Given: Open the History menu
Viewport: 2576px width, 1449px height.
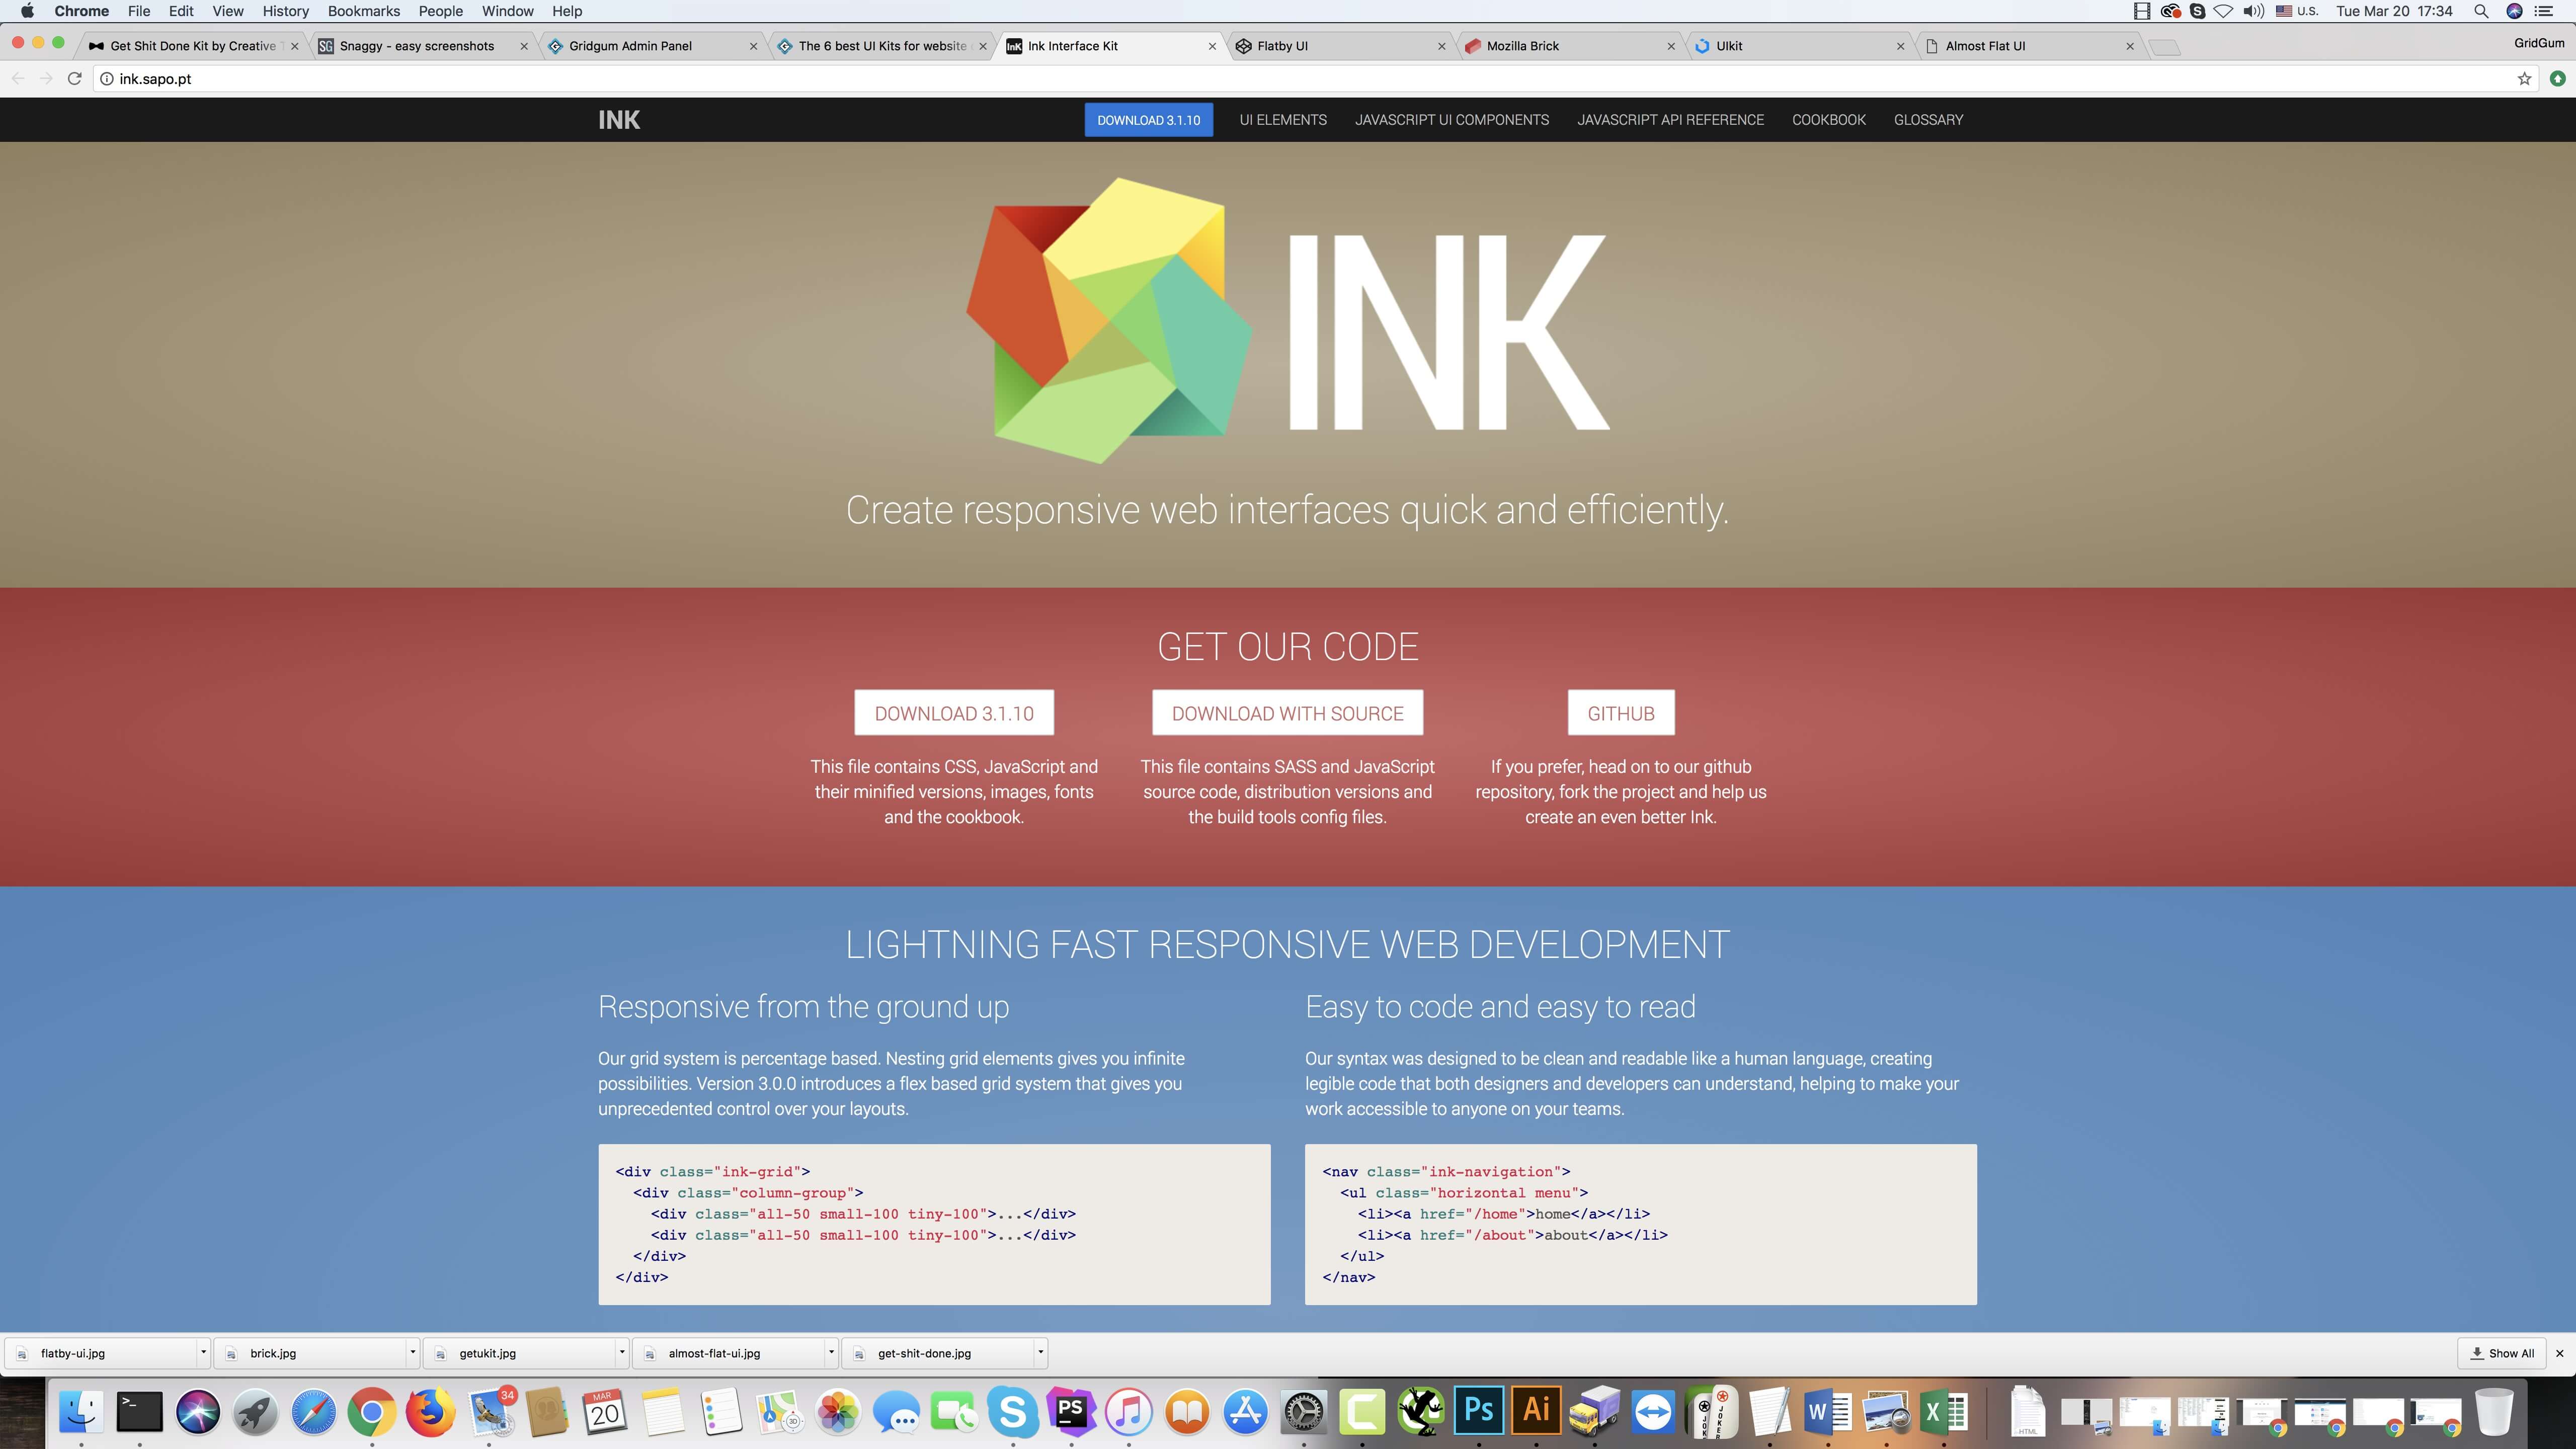Looking at the screenshot, I should click(285, 11).
